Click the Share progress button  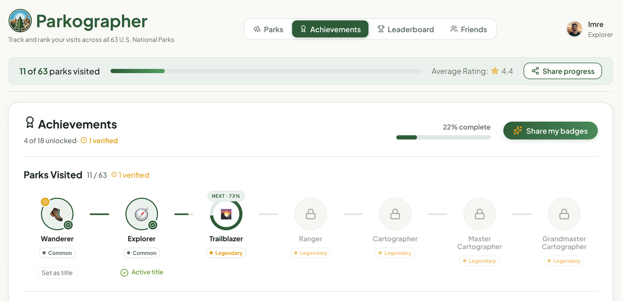pyautogui.click(x=562, y=71)
